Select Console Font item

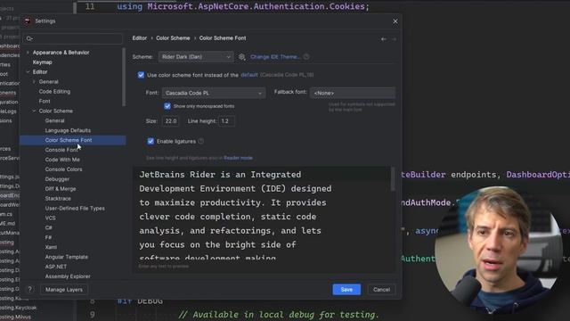(x=61, y=150)
